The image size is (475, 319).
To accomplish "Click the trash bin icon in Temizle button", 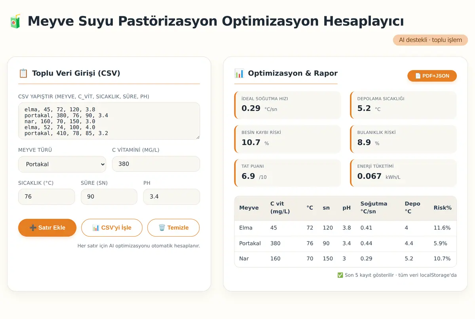I will click(x=161, y=228).
